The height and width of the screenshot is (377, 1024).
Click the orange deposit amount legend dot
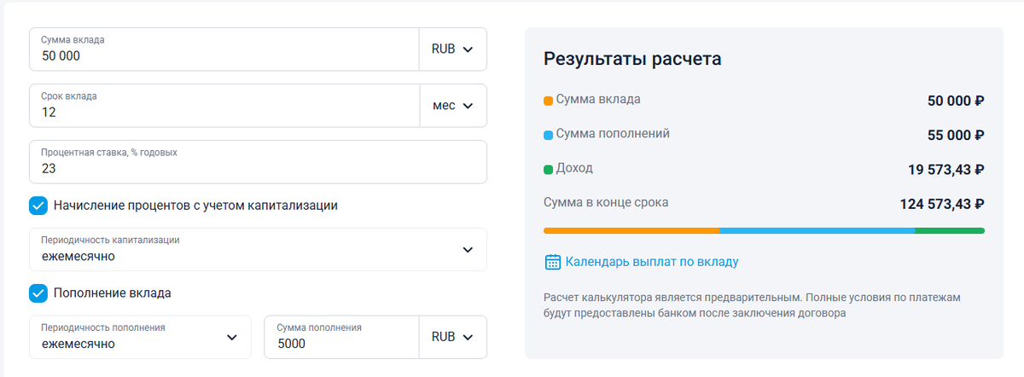548,101
